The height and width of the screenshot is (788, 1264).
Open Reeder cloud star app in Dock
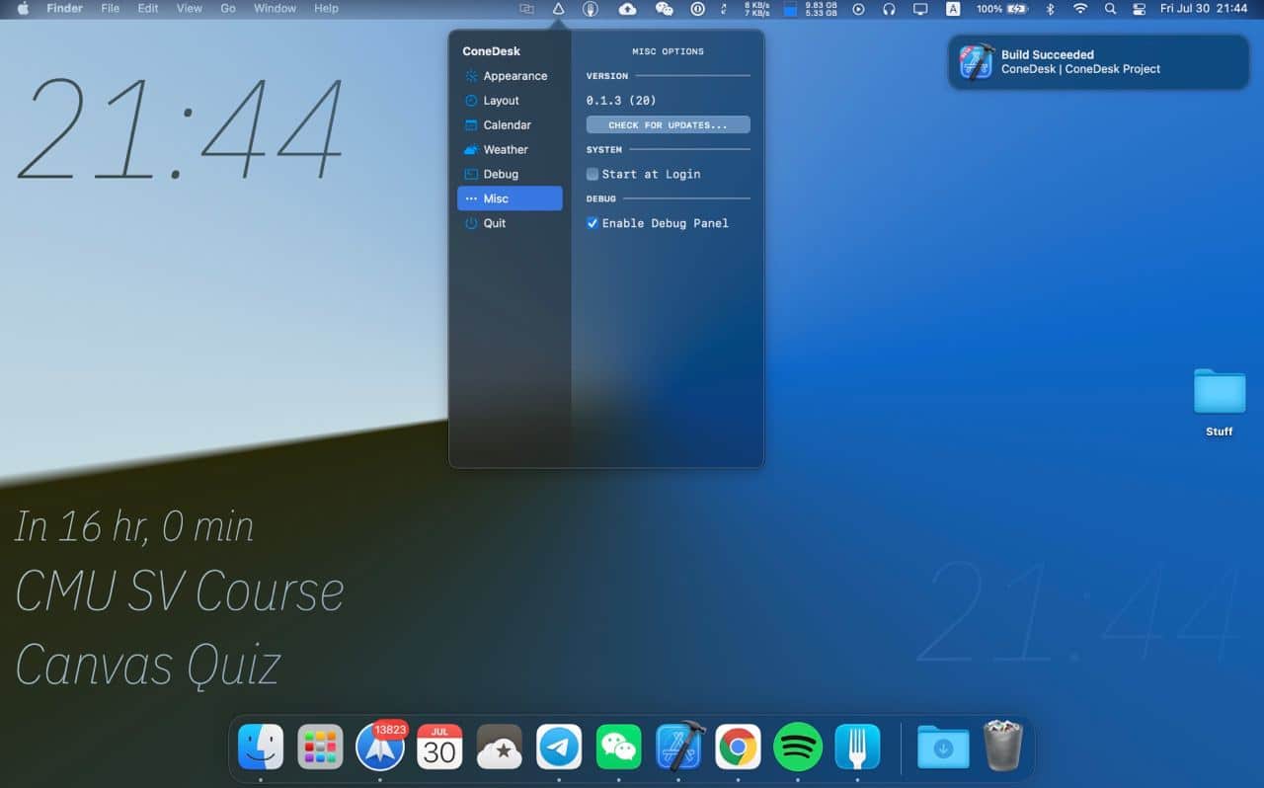[499, 747]
